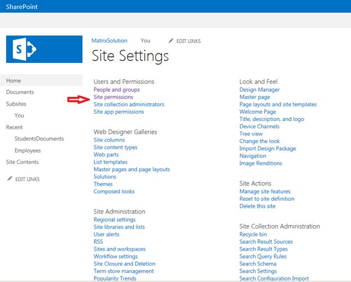Open Documents in the left navigation
The height and width of the screenshot is (282, 351).
(20, 92)
